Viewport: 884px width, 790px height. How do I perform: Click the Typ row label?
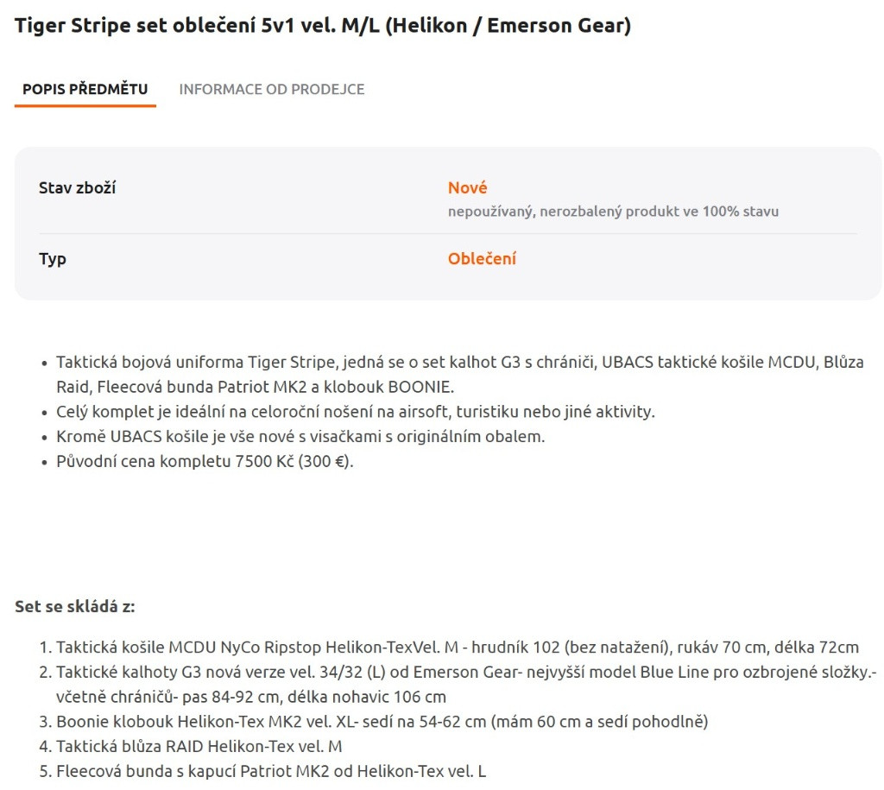(53, 258)
